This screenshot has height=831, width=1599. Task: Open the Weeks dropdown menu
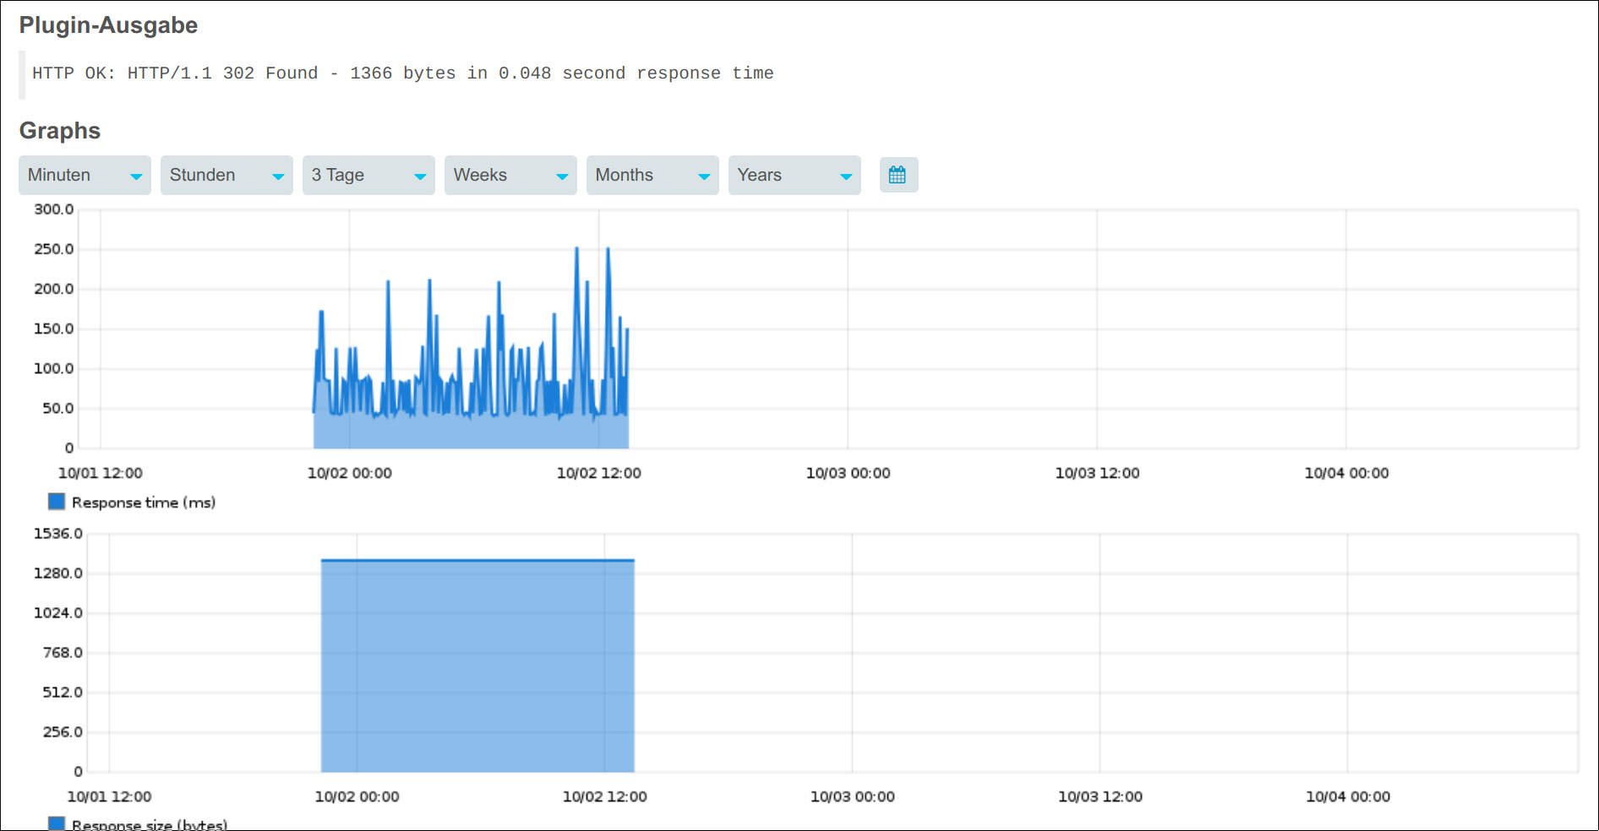510,175
